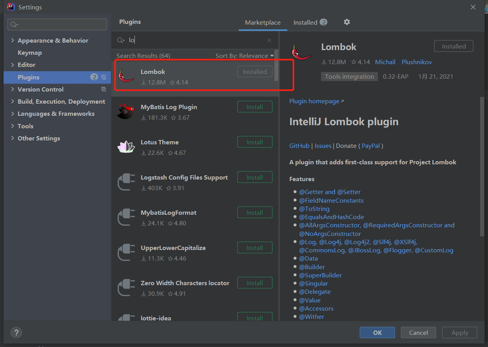Click the UpperLowerCapitalize plug icon
This screenshot has width=488, height=347.
(x=126, y=253)
